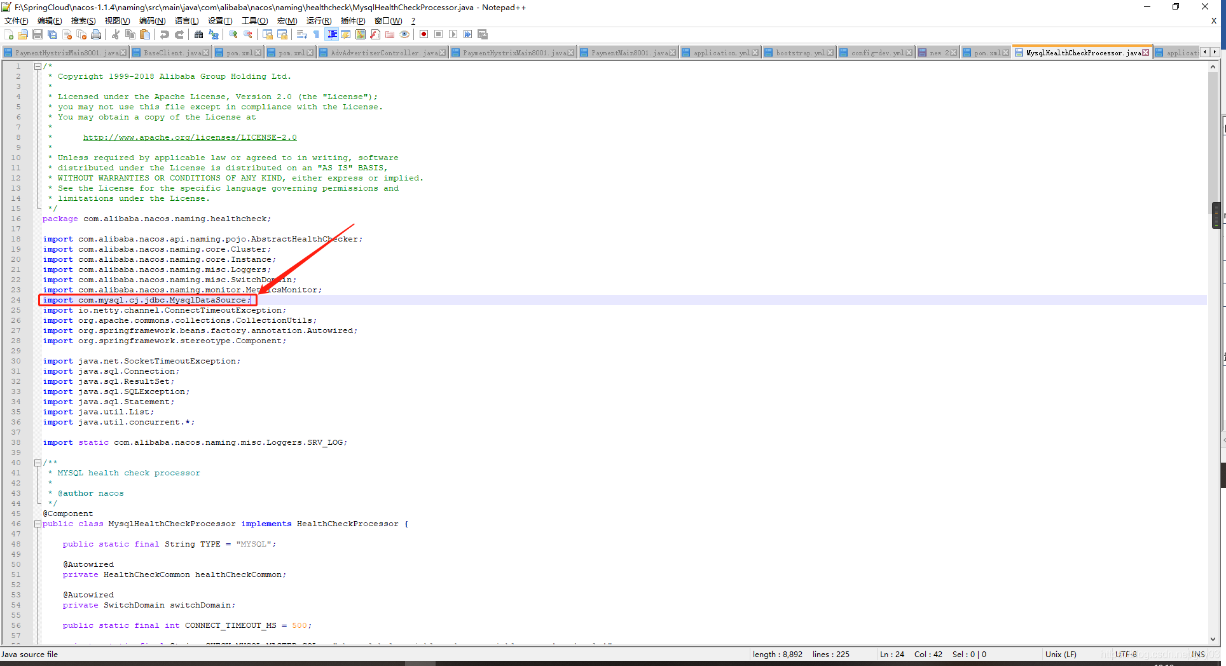The width and height of the screenshot is (1226, 666).
Task: Cut selection with the scissors icon
Action: point(116,34)
